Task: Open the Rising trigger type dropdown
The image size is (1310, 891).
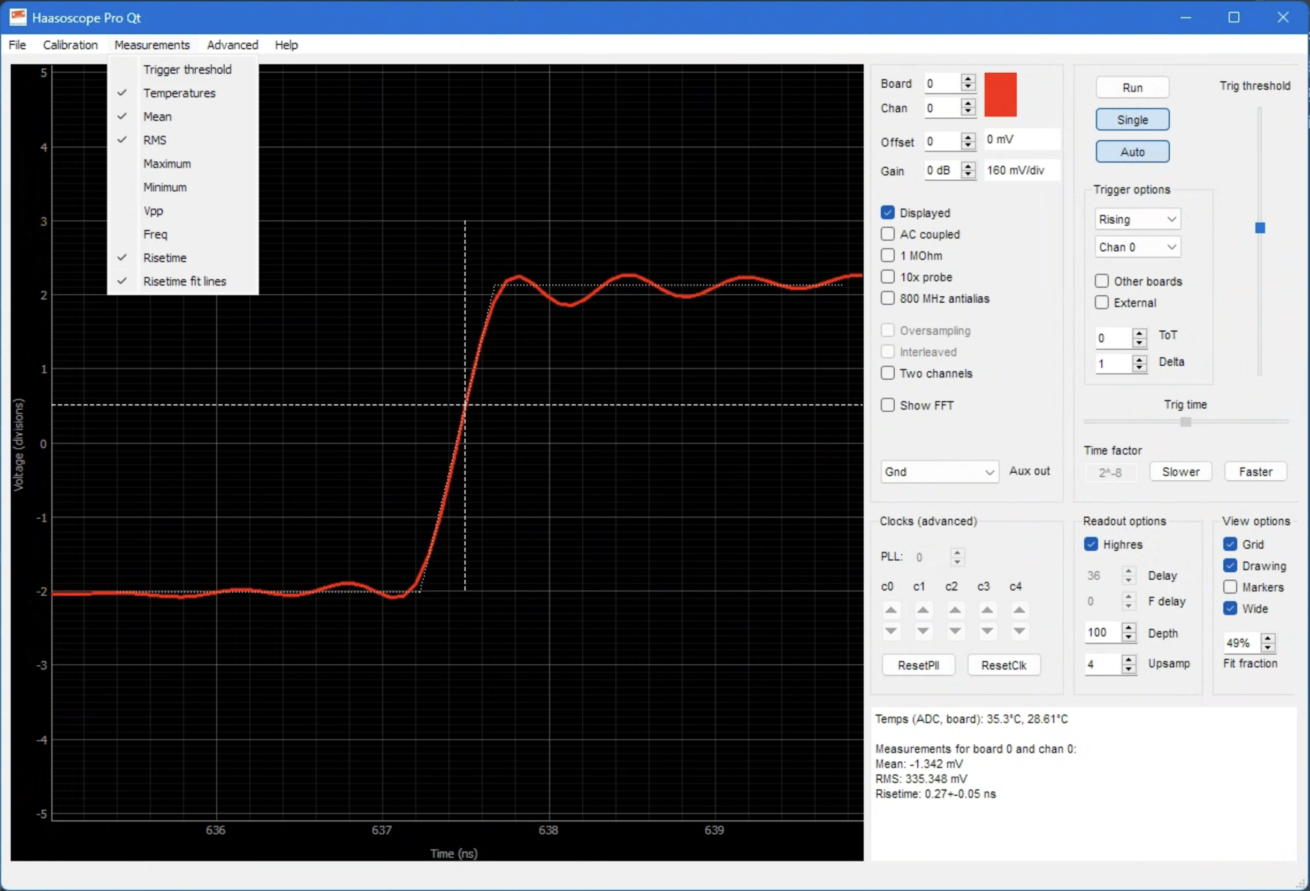Action: click(x=1137, y=219)
